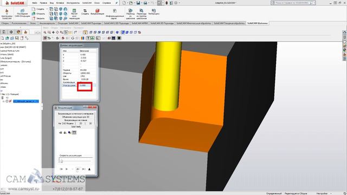Click the New document quick-access icon
The image size is (347, 195).
(x=124, y=3)
